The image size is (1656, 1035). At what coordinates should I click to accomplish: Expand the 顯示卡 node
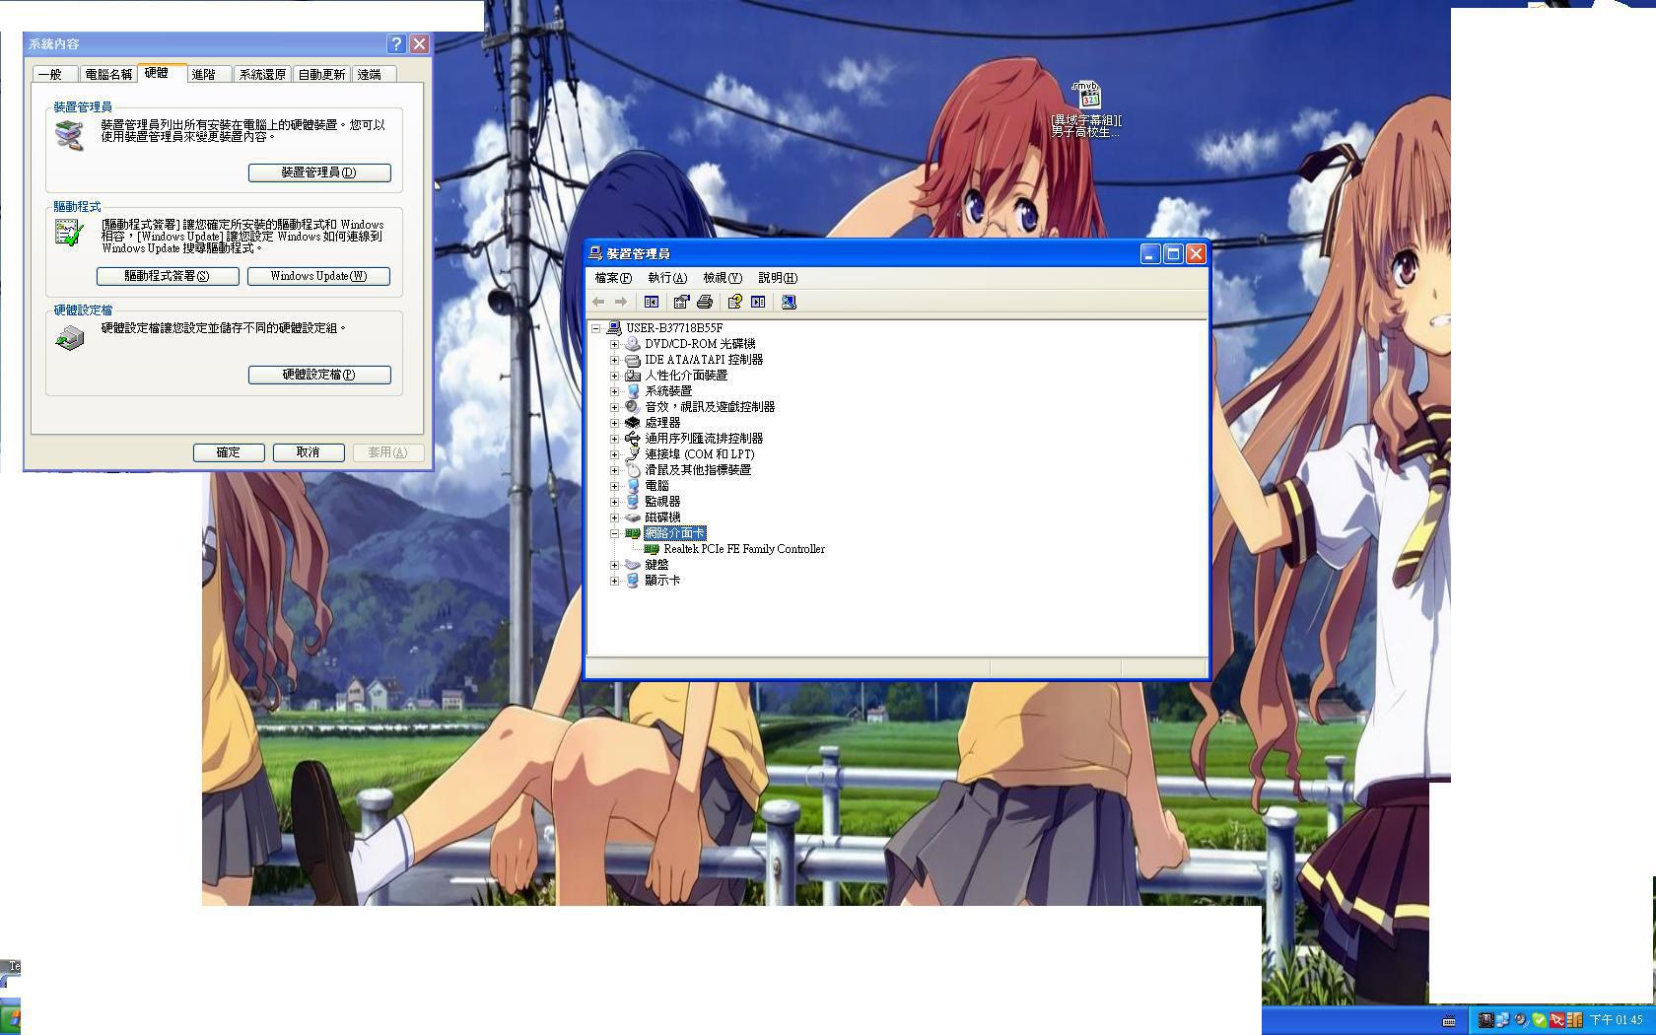[x=614, y=581]
